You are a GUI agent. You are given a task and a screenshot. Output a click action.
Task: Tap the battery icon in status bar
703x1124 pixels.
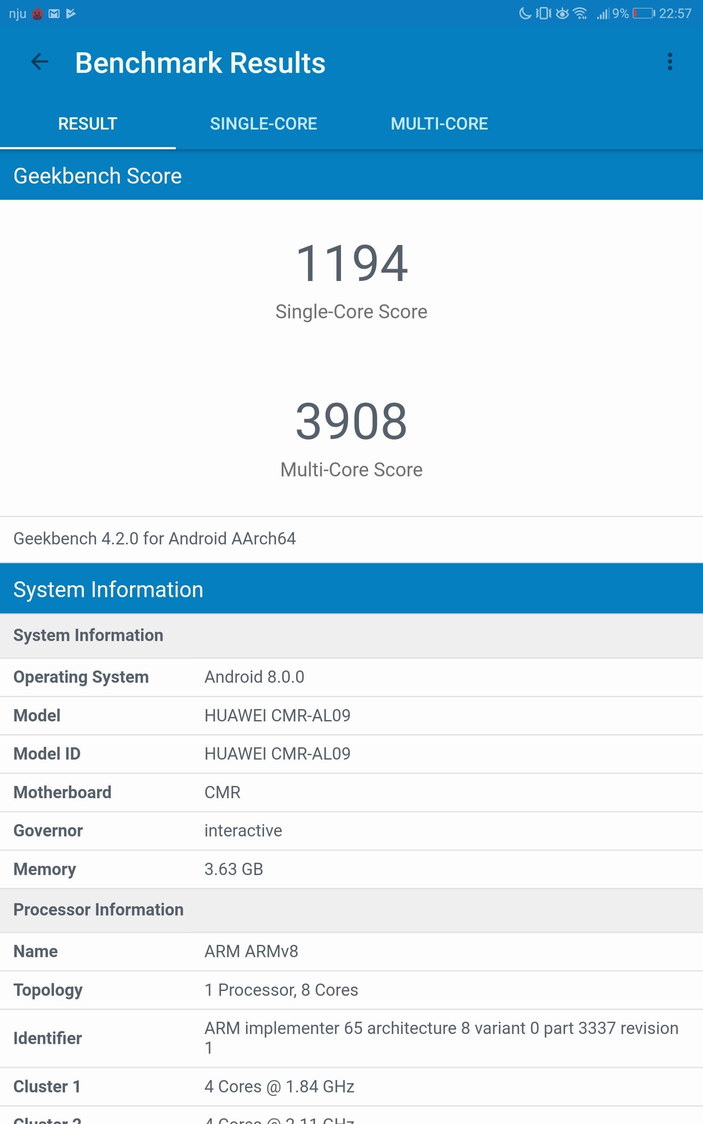[x=644, y=14]
